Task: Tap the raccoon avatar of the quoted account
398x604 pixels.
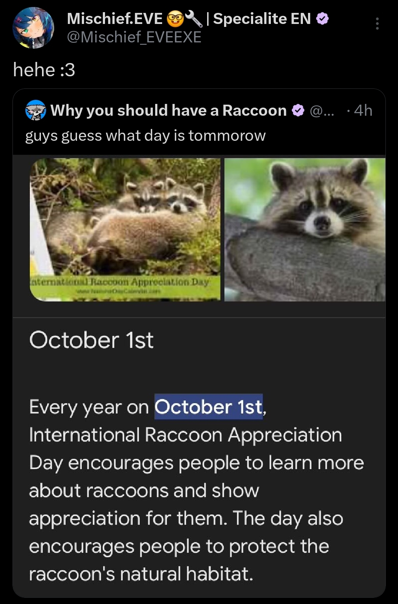Action: coord(36,110)
